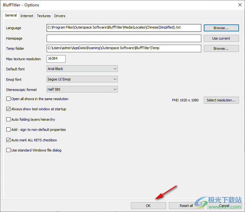Screen dimensions: 245x212
Task: Click the Homepage input field
Action: click(x=124, y=38)
